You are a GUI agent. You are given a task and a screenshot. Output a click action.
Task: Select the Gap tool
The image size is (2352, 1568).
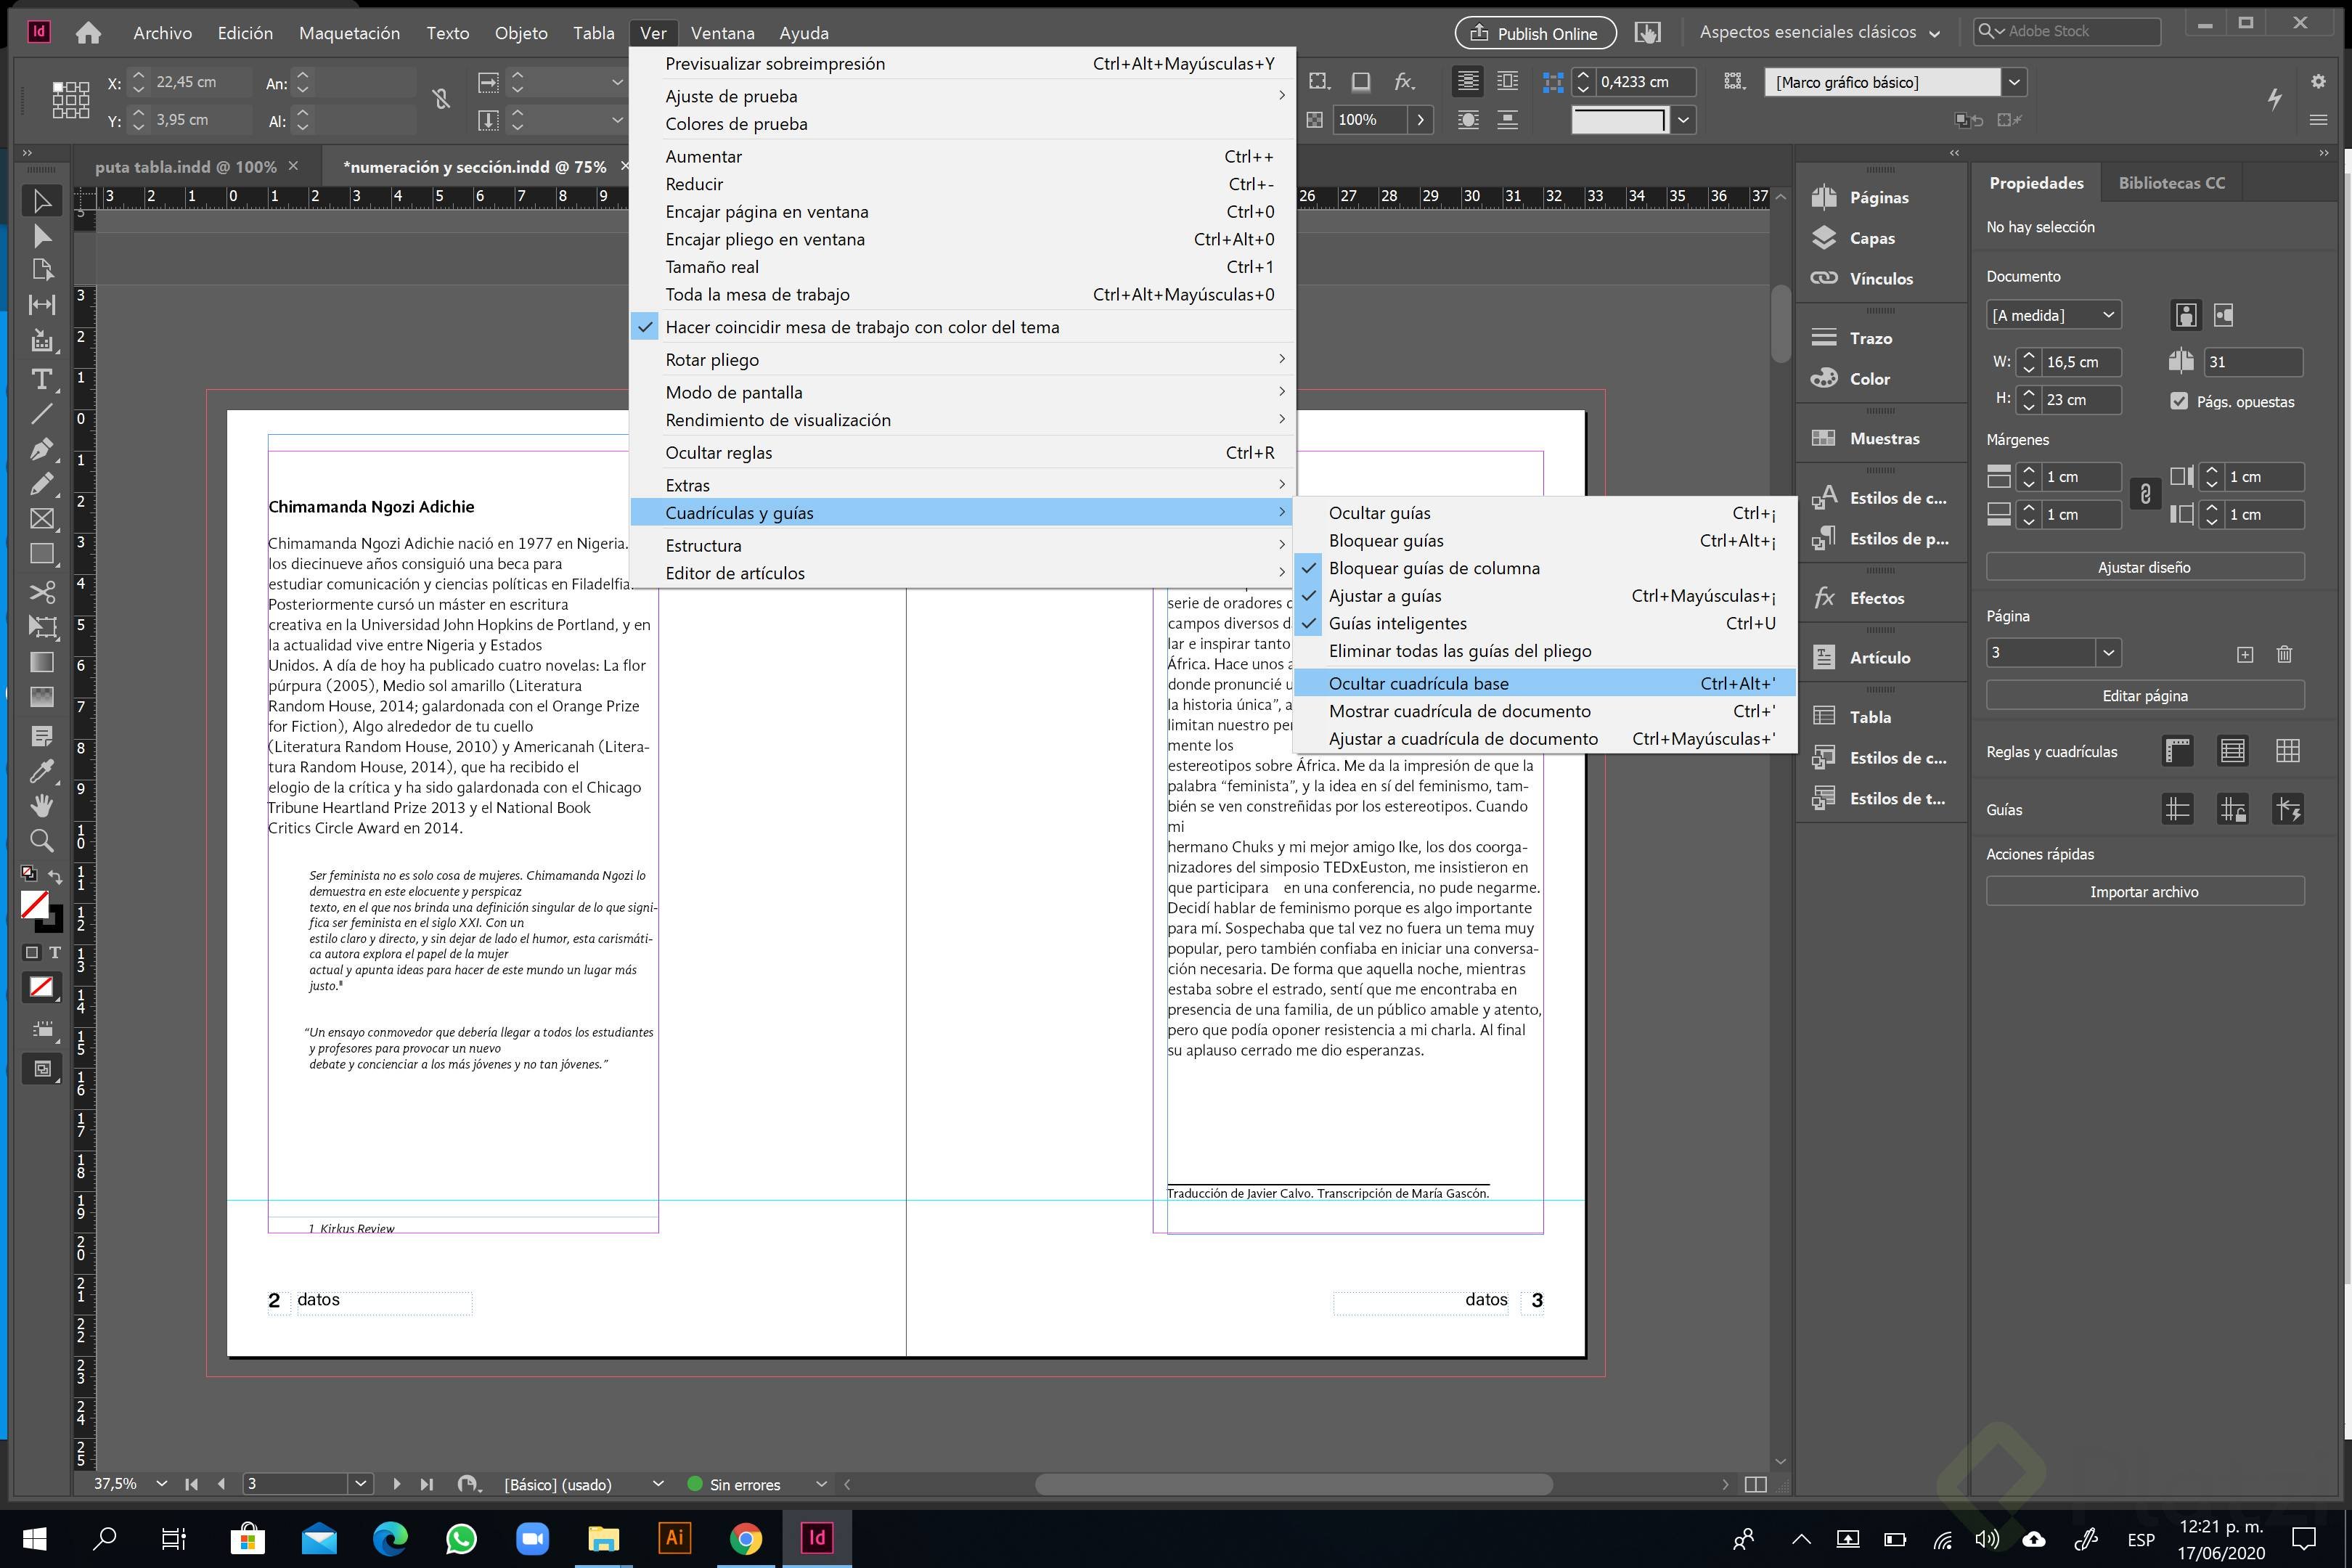[41, 305]
